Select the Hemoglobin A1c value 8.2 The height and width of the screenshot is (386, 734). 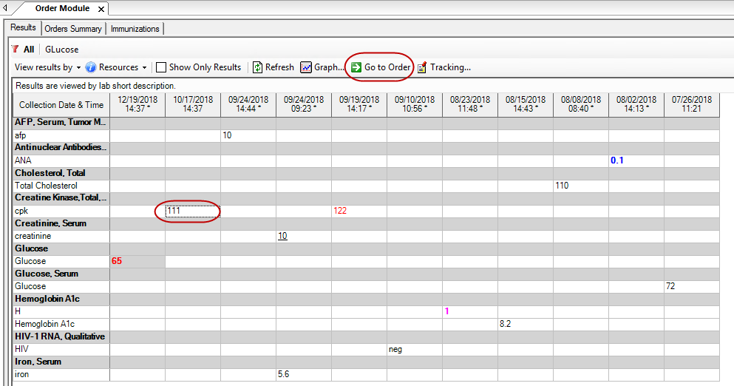coord(506,324)
